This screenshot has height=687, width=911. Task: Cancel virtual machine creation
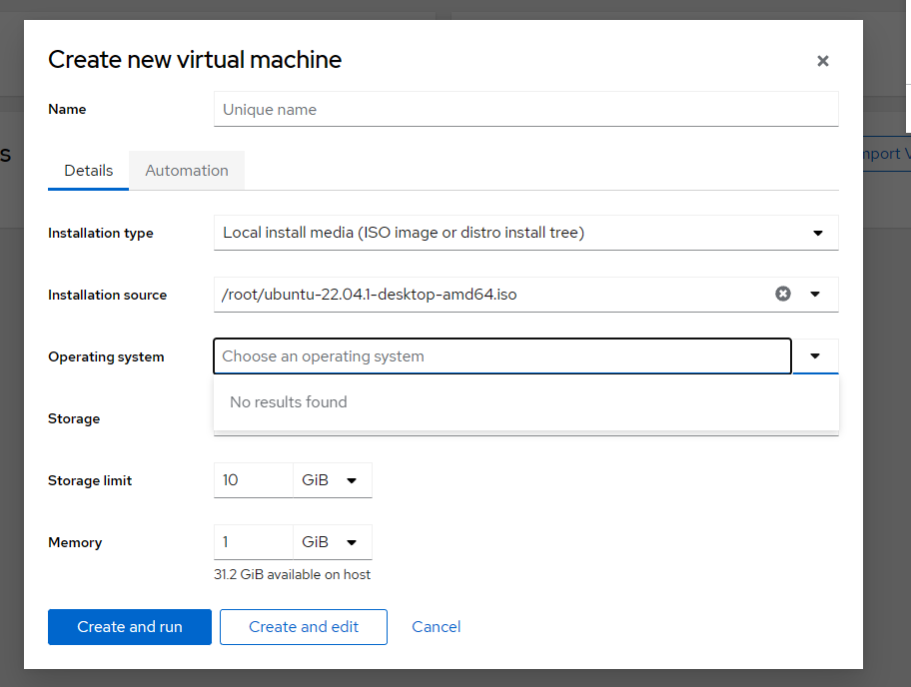point(436,627)
